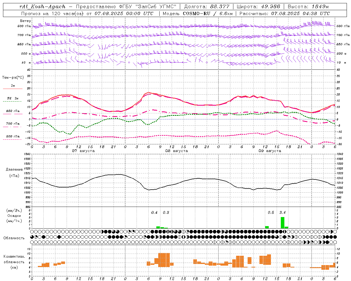
Task: Click the Давление pressure panel label
Action: click(14, 170)
